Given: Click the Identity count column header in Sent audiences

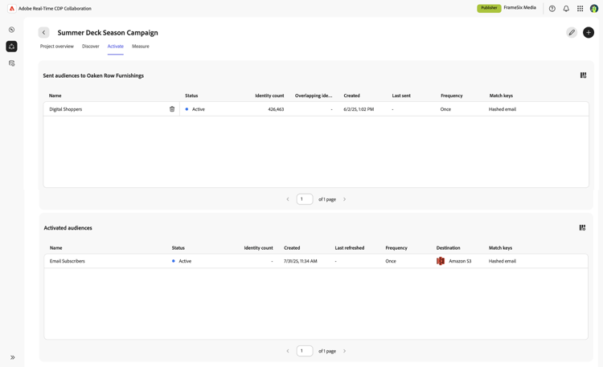Looking at the screenshot, I should click(269, 96).
